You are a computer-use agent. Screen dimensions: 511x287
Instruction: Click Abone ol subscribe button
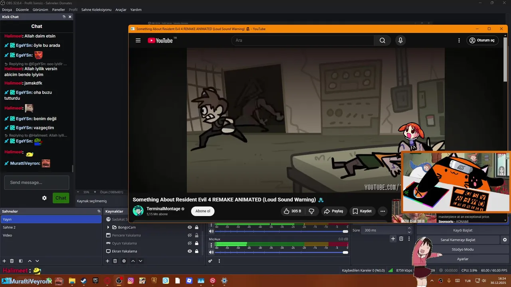coord(203,211)
